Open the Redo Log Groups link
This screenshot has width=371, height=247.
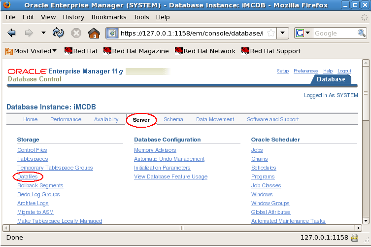click(38, 194)
